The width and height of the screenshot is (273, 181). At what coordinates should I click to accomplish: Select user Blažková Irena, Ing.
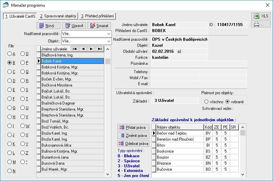point(72,55)
